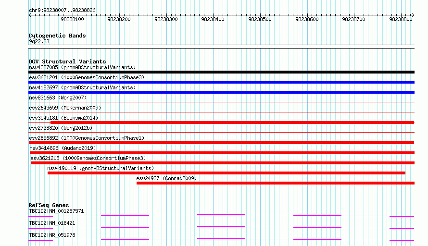
Task: Click the red nsv4190119 variant bar
Action: point(227,173)
